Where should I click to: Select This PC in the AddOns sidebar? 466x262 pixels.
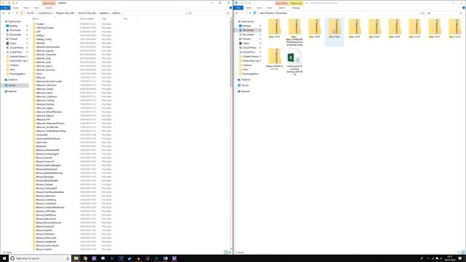(x=15, y=85)
